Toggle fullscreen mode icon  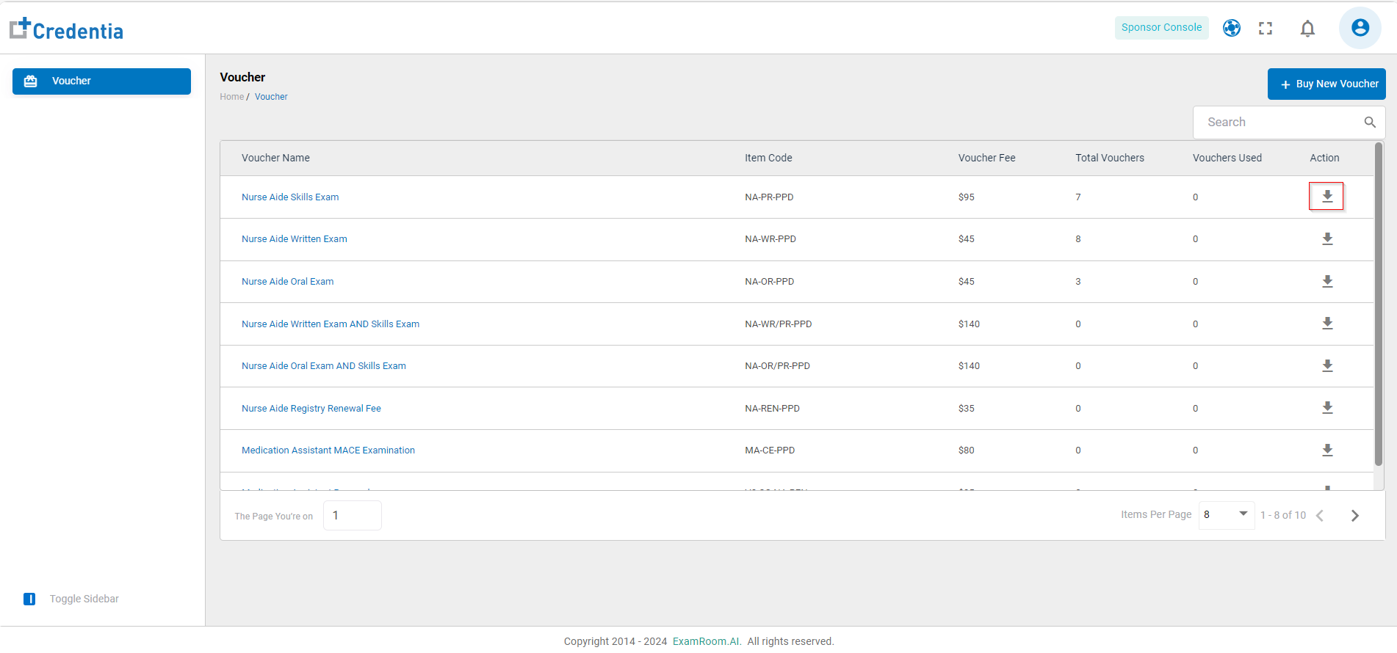point(1266,29)
